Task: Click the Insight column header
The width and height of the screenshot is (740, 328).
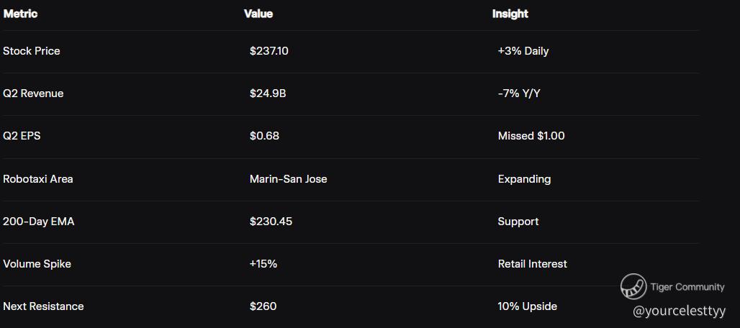Action: click(510, 14)
